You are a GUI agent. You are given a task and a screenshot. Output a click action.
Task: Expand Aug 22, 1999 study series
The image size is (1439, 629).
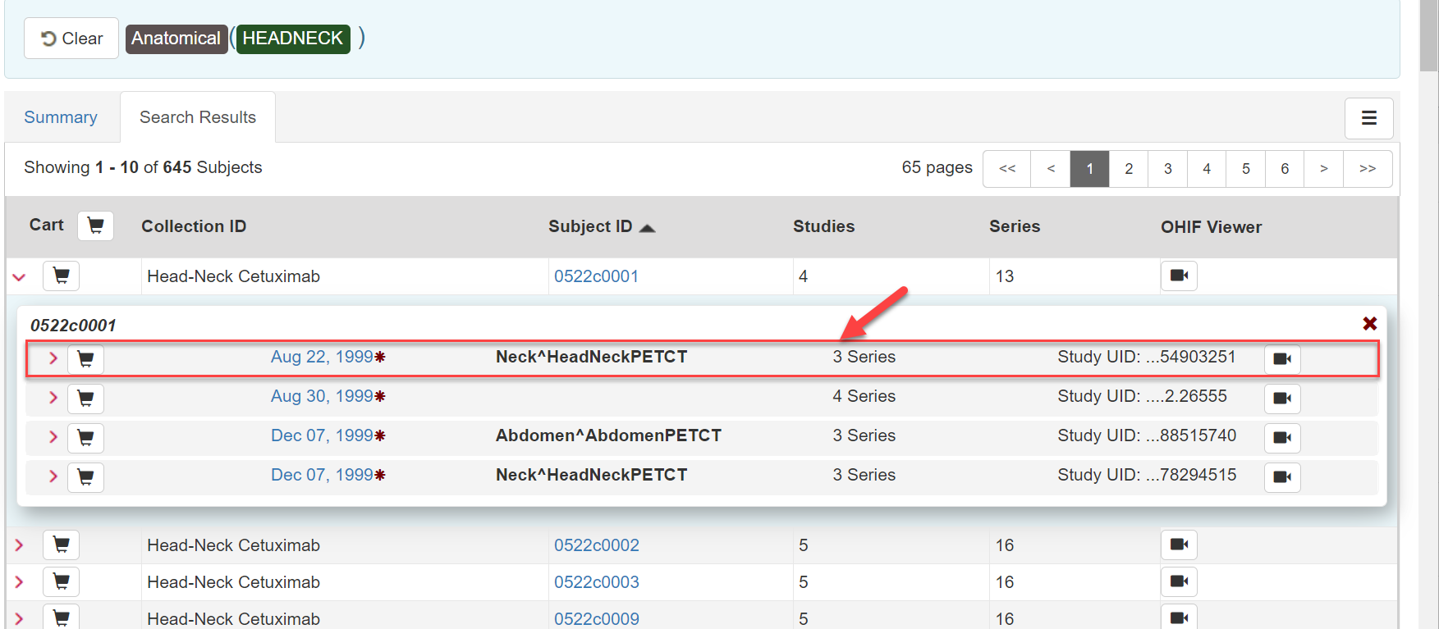coord(53,358)
